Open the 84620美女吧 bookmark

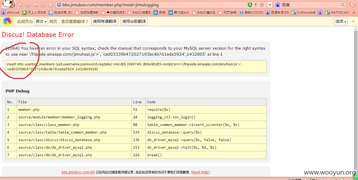pyautogui.click(x=204, y=12)
